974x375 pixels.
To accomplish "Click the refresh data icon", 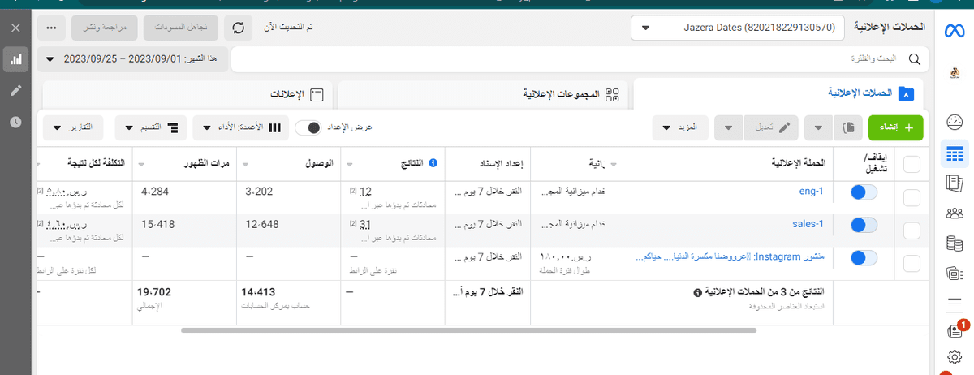I will click(238, 28).
